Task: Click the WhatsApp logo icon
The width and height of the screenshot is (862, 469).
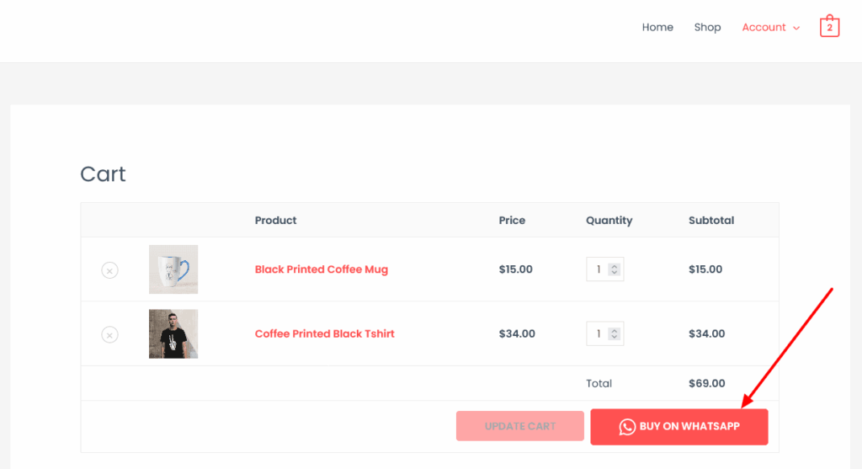Action: point(627,427)
